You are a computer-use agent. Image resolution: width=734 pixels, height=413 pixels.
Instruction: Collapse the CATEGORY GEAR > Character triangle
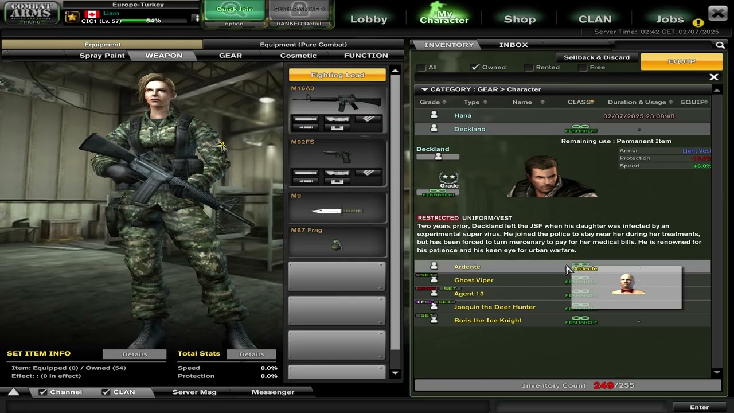[424, 89]
